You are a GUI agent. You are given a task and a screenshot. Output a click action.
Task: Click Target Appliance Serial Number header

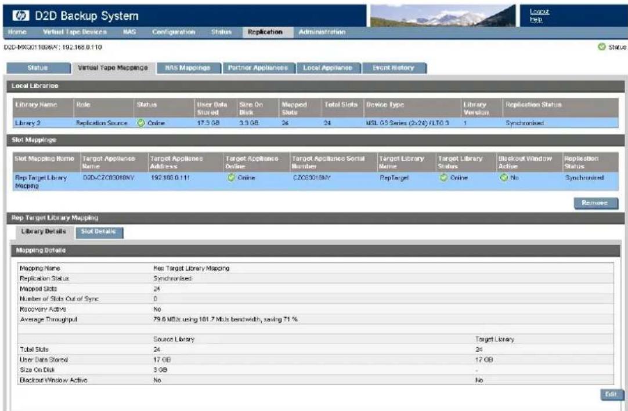tap(329, 162)
